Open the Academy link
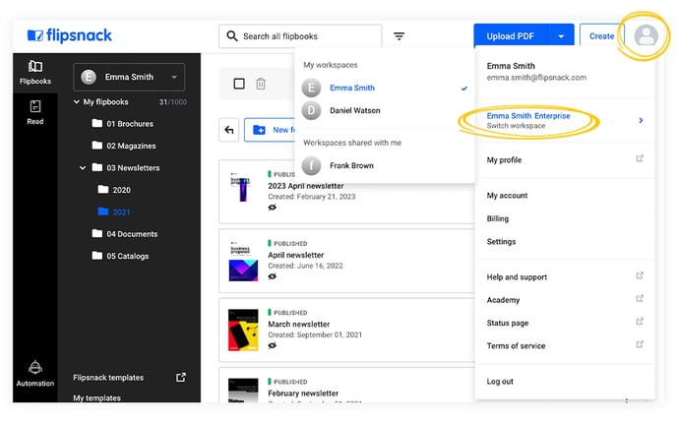Image resolution: width=677 pixels, height=423 pixels. [503, 300]
